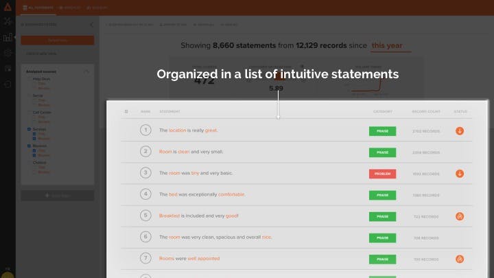Screen dimensions: 494x278
Task: Click the add filter button below sources
Action: 58,196
